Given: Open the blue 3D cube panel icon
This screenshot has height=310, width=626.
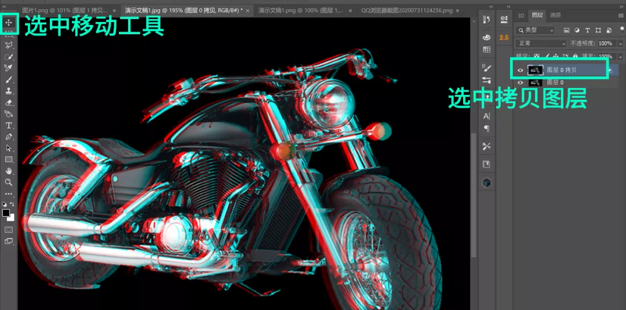Looking at the screenshot, I should [x=486, y=183].
